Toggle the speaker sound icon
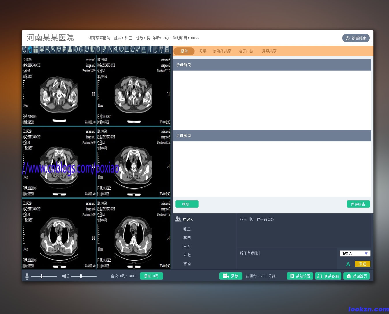Image resolution: width=389 pixels, height=314 pixels. coord(66,276)
